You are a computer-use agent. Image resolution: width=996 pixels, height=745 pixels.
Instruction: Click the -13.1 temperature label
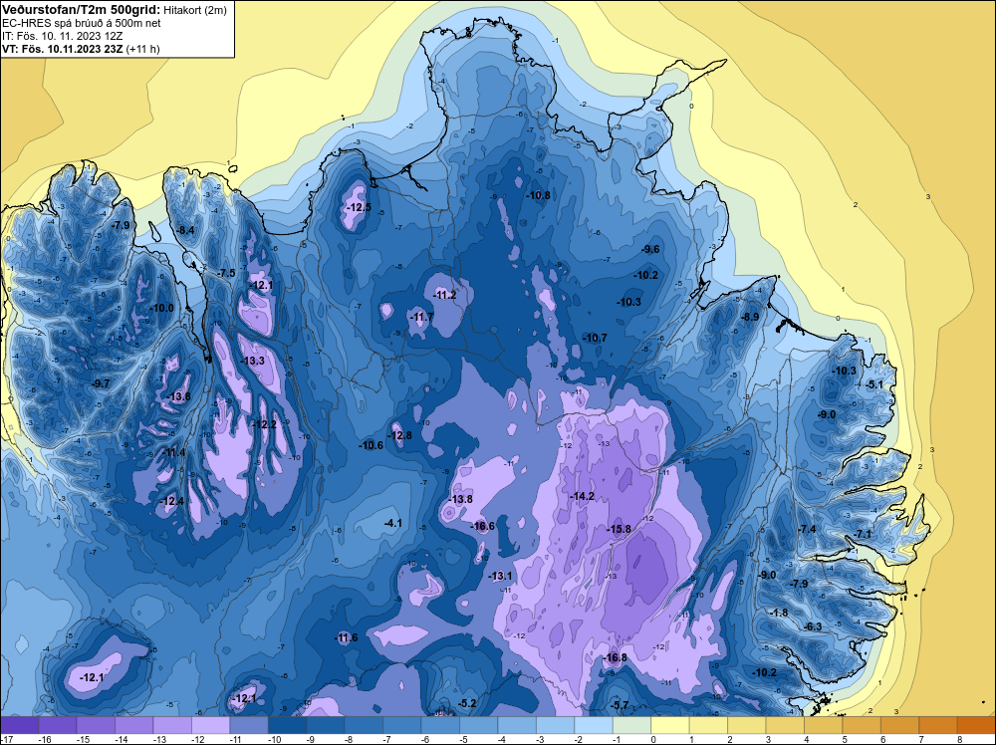500,576
